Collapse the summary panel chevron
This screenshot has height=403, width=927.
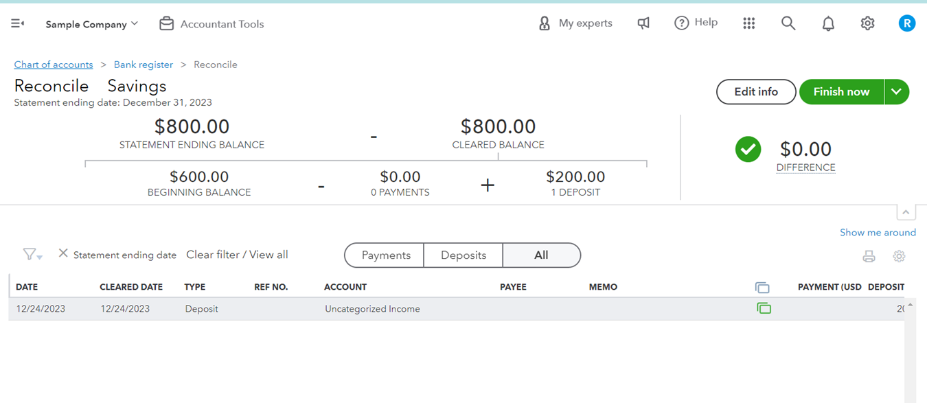906,212
